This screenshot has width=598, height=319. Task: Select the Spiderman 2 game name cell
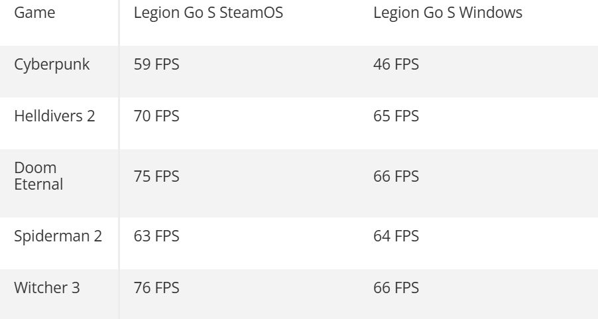coord(58,236)
